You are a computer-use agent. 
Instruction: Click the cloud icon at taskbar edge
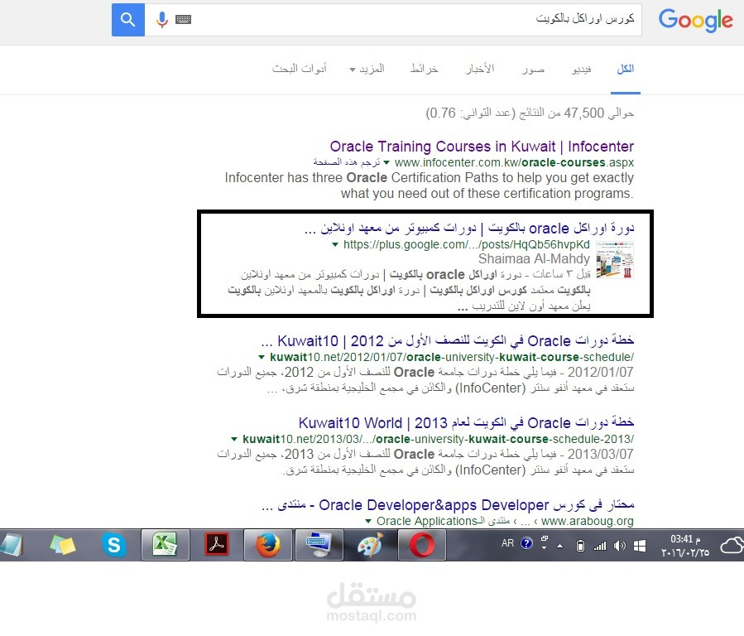732,545
